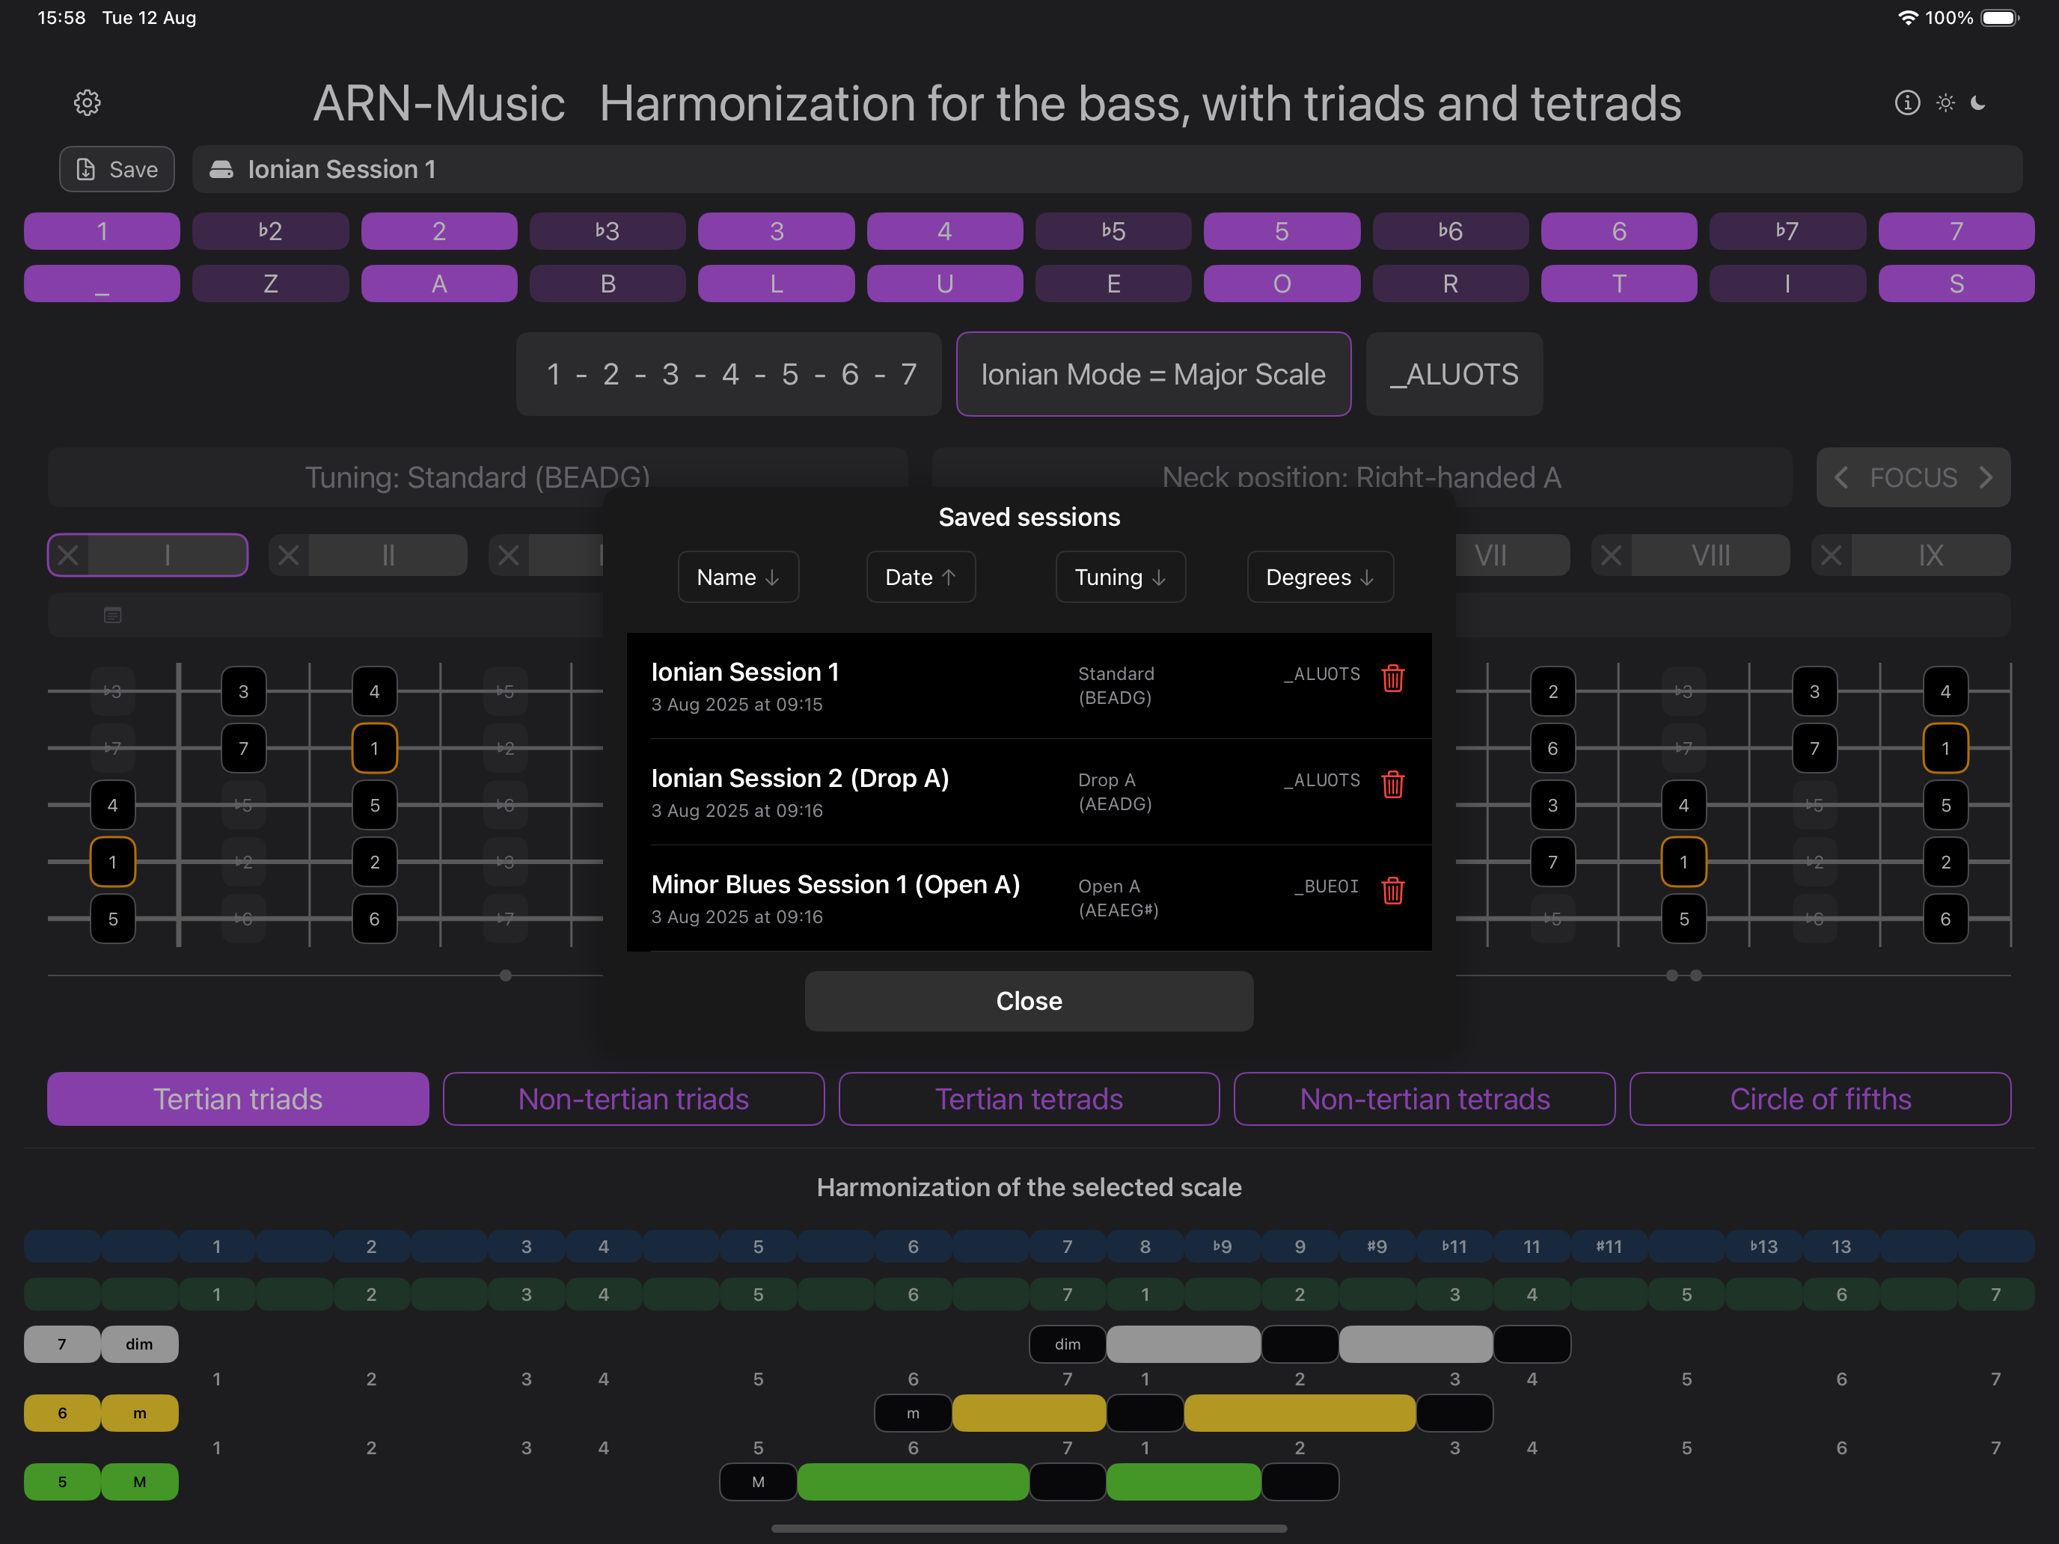Viewport: 2059px width, 1544px height.
Task: Toggle degree 1 button
Action: [102, 231]
